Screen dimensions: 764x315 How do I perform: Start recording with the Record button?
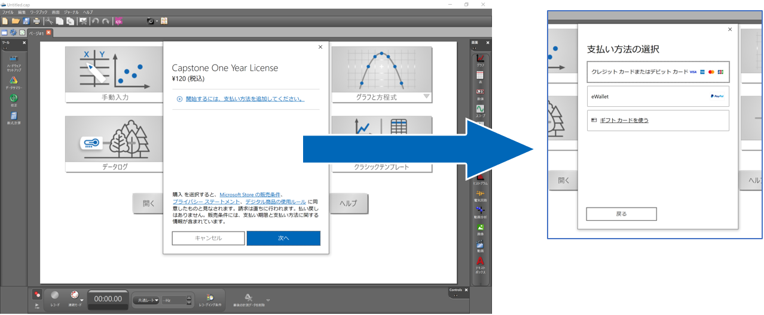tap(55, 298)
